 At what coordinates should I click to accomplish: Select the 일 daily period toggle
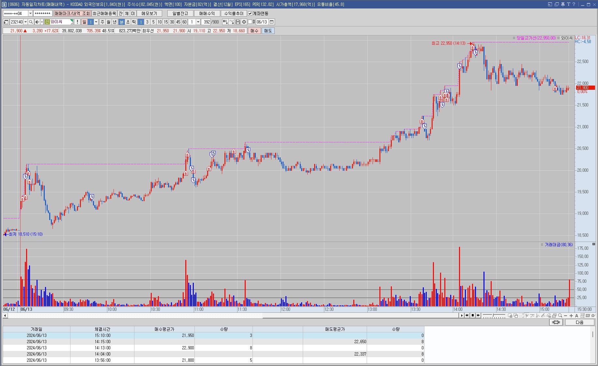click(x=84, y=22)
